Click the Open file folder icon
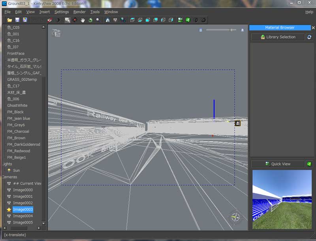 coord(9,20)
